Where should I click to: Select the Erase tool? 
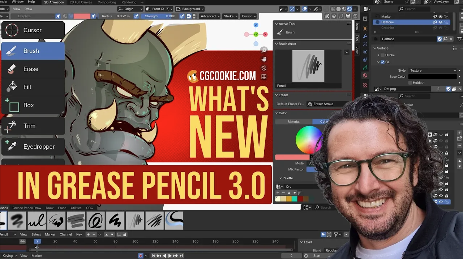[33, 69]
